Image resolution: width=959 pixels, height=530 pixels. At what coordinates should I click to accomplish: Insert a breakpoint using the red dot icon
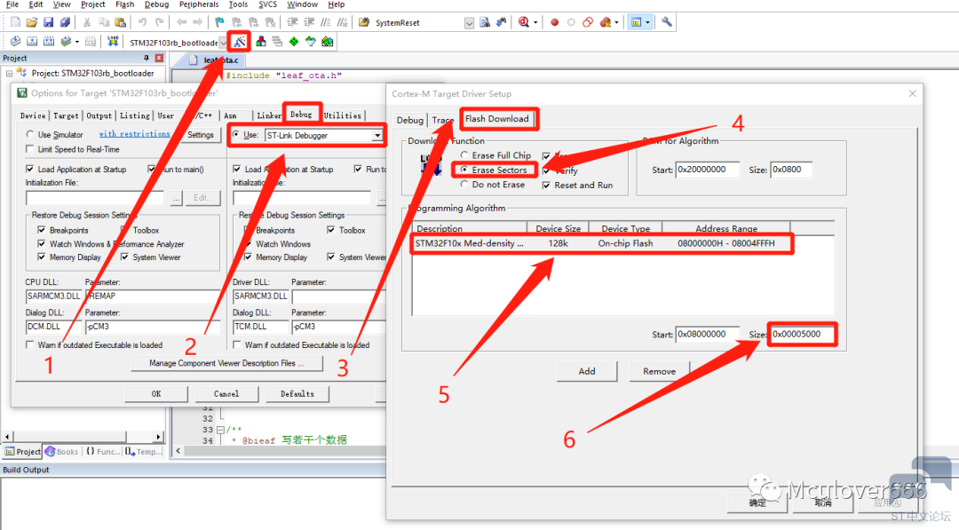click(x=554, y=22)
